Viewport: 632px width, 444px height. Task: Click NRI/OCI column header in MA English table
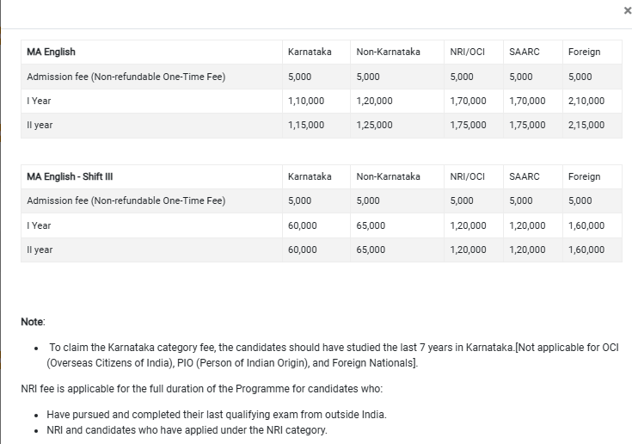[467, 52]
